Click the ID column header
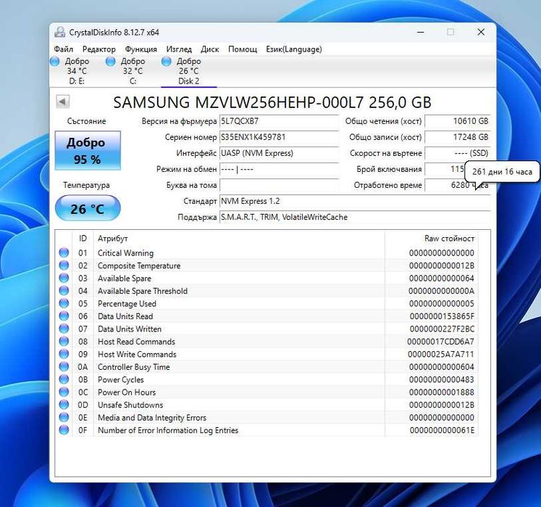Image resolution: width=541 pixels, height=507 pixels. (x=83, y=239)
